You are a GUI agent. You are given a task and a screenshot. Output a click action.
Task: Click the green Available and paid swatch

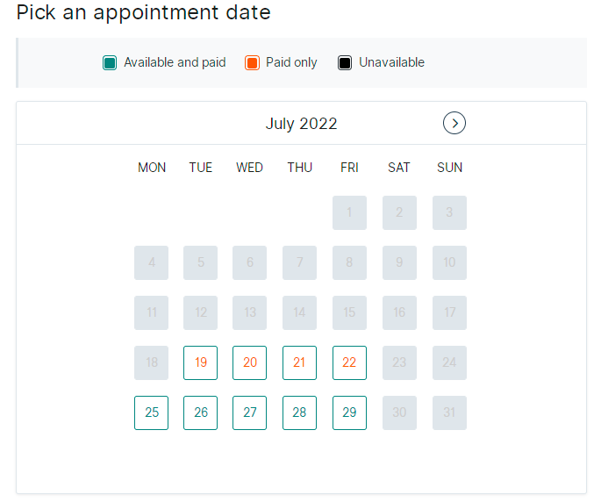click(110, 62)
